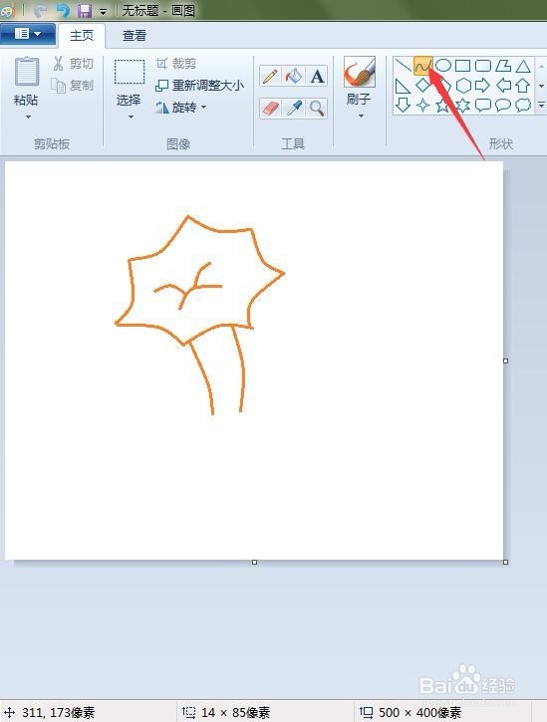Expand the Brushes (刷子) dropdown arrow

(361, 117)
